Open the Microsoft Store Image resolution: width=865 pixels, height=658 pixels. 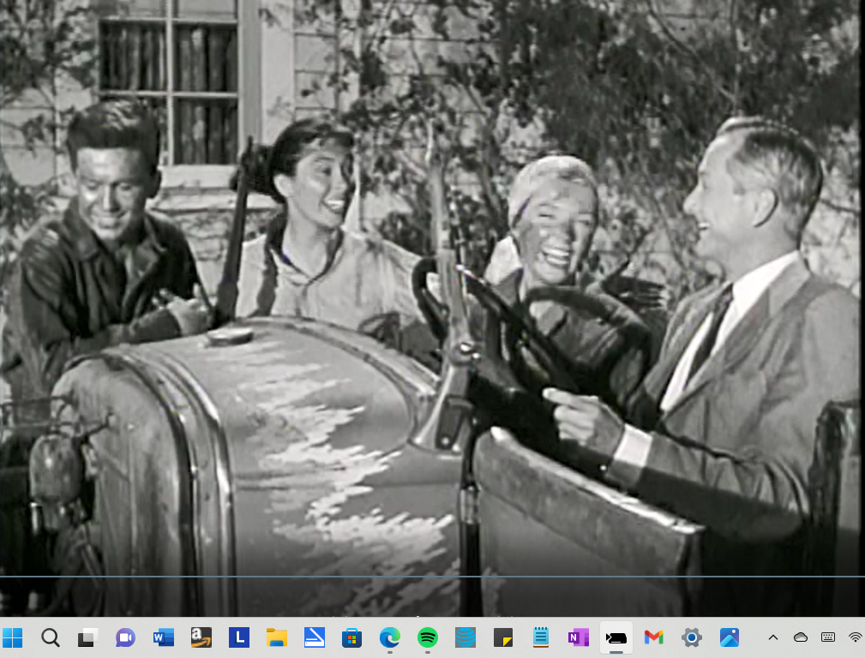click(352, 637)
